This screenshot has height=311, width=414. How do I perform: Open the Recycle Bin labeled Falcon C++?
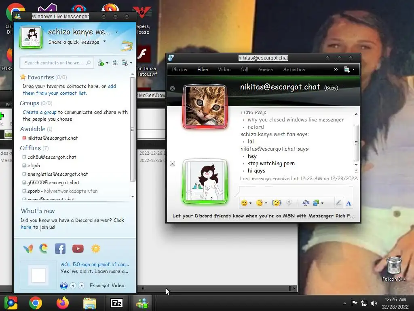[394, 269]
